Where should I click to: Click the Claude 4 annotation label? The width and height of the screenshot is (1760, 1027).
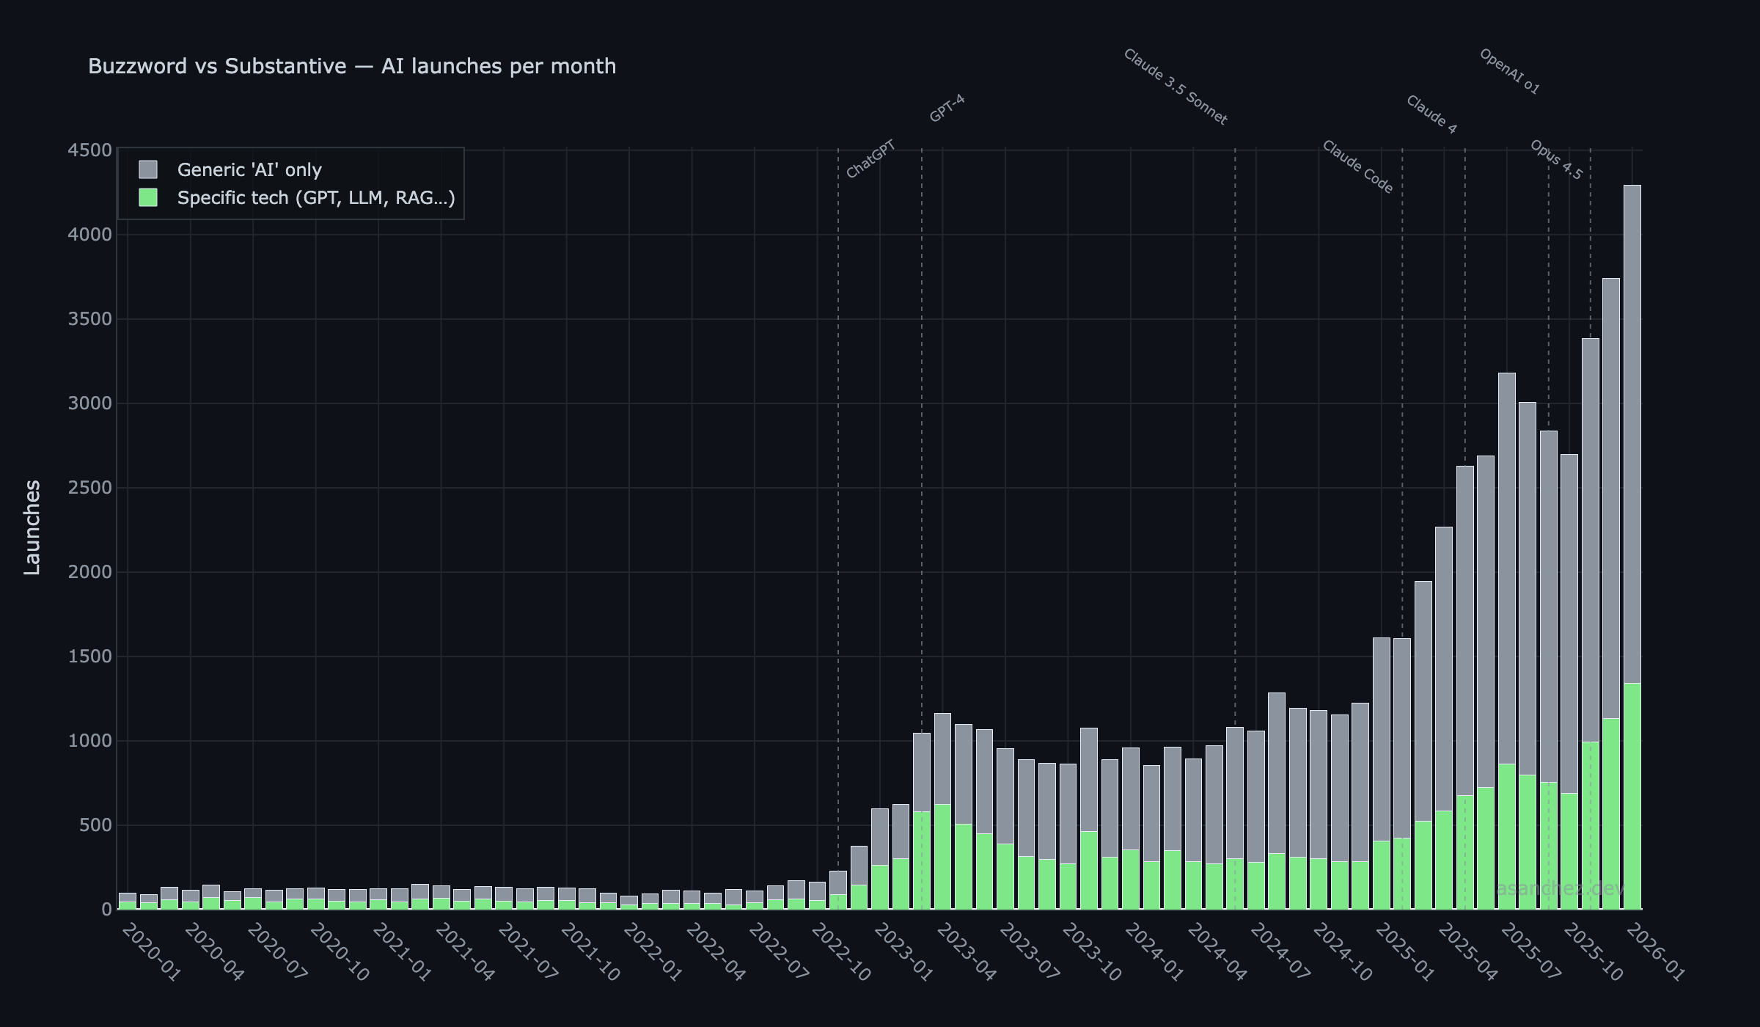(x=1431, y=114)
